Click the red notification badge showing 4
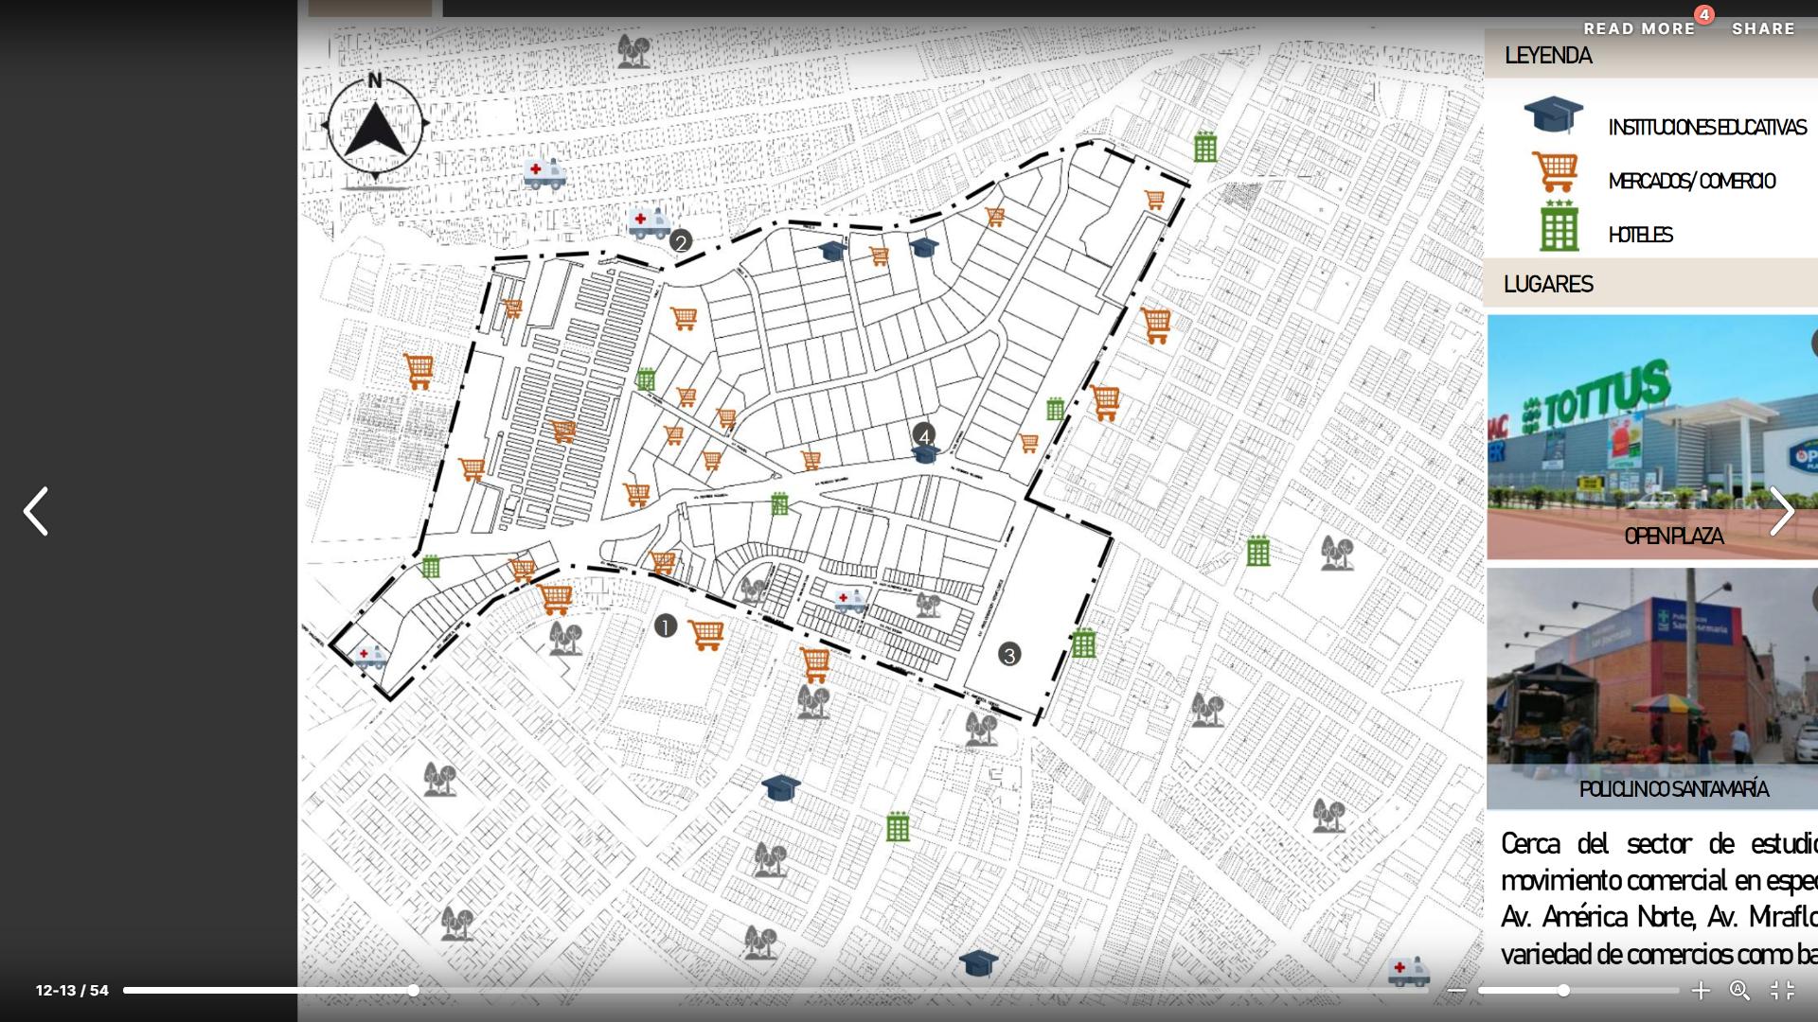The image size is (1818, 1022). [1703, 15]
